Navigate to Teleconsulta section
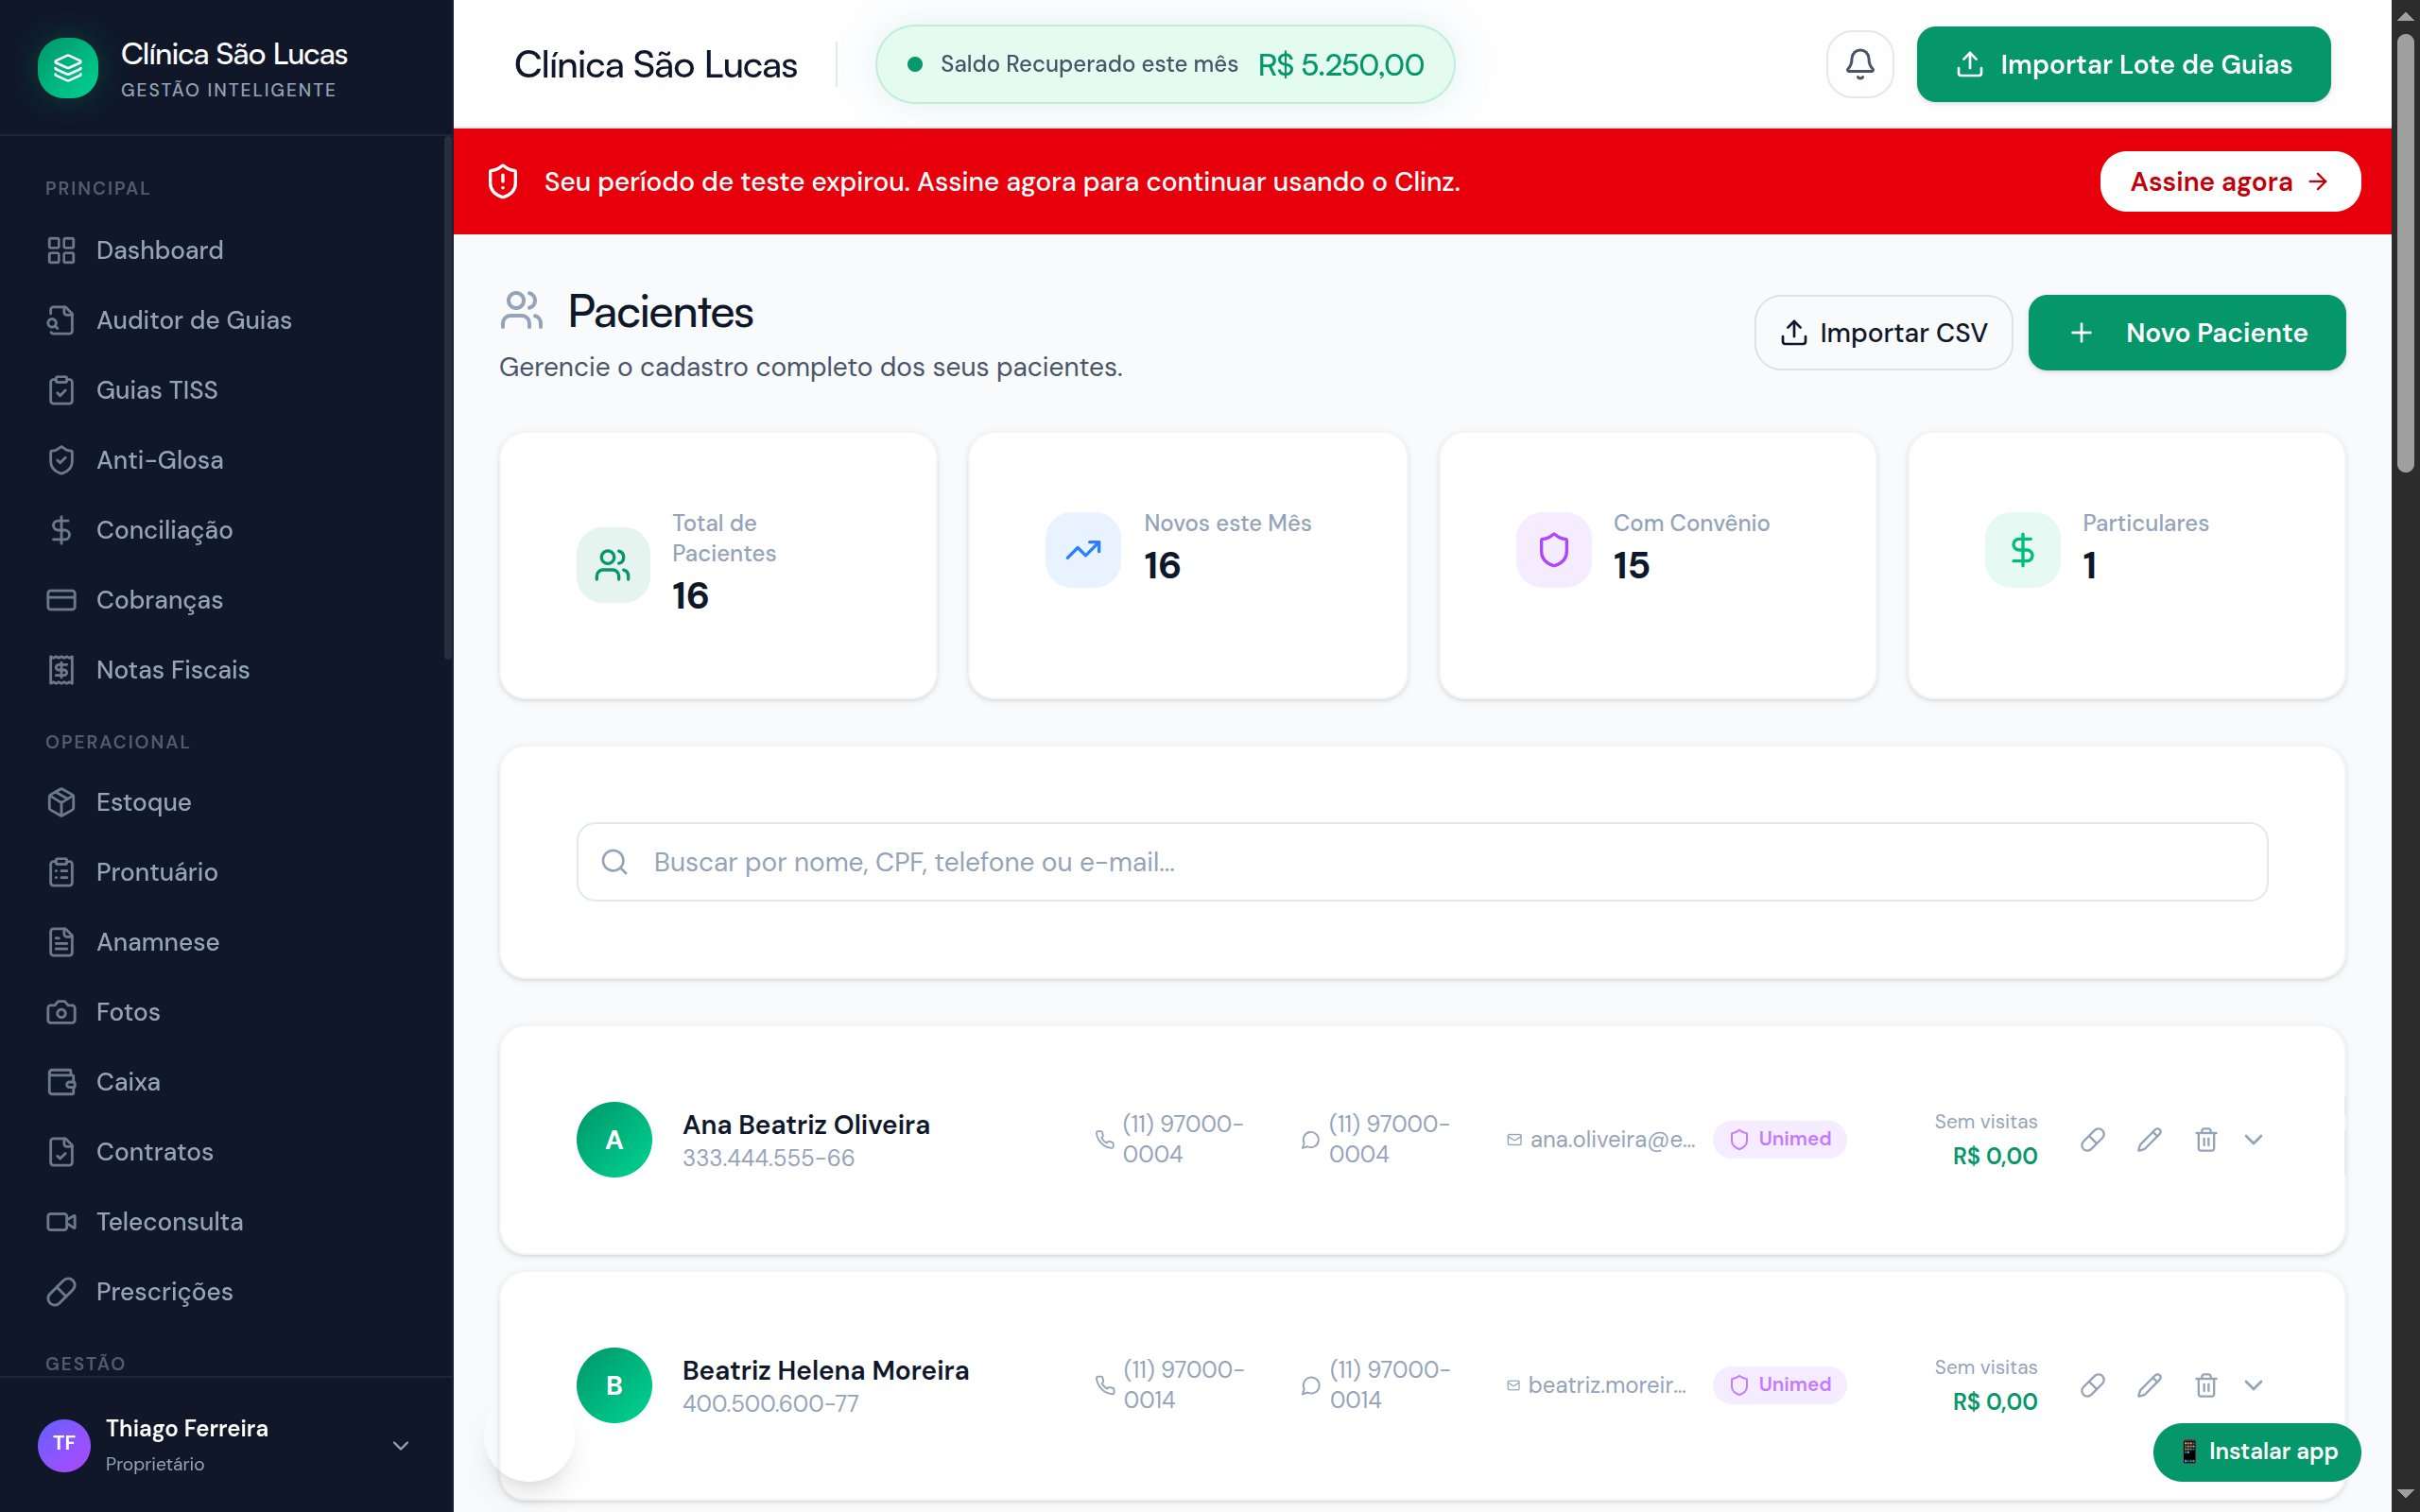Screen dimensions: 2420x1512 point(169,1222)
